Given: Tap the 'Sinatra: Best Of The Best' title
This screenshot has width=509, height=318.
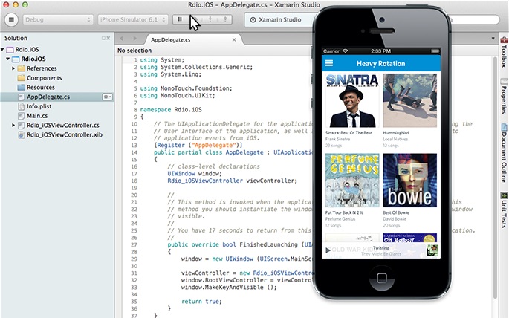Looking at the screenshot, I should pos(348,133).
